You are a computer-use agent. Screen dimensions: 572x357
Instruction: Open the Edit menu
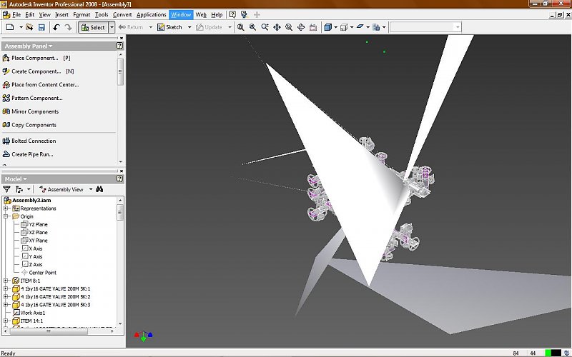tap(29, 14)
